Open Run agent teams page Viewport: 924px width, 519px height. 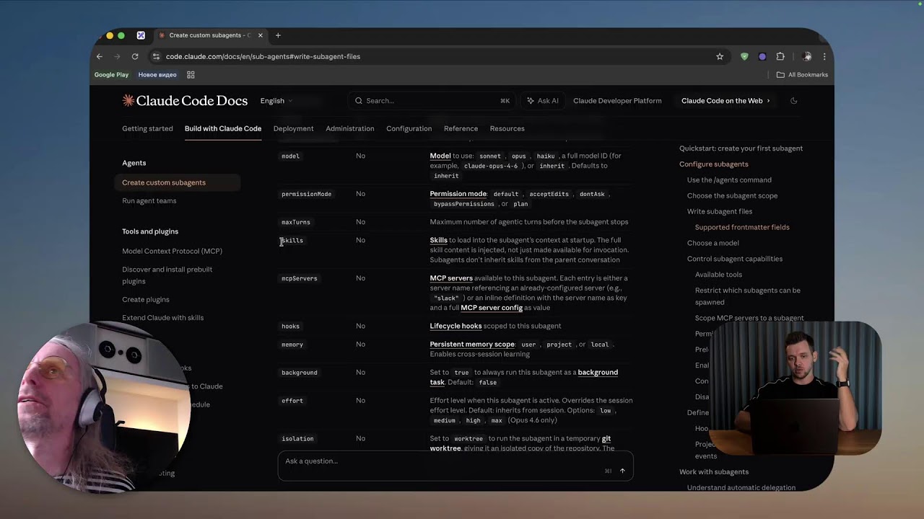pyautogui.click(x=149, y=201)
